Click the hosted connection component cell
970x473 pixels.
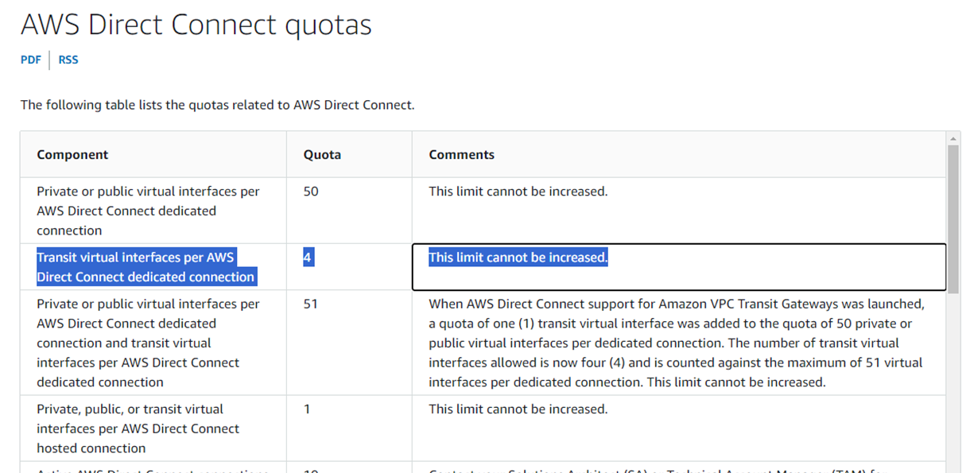[138, 428]
